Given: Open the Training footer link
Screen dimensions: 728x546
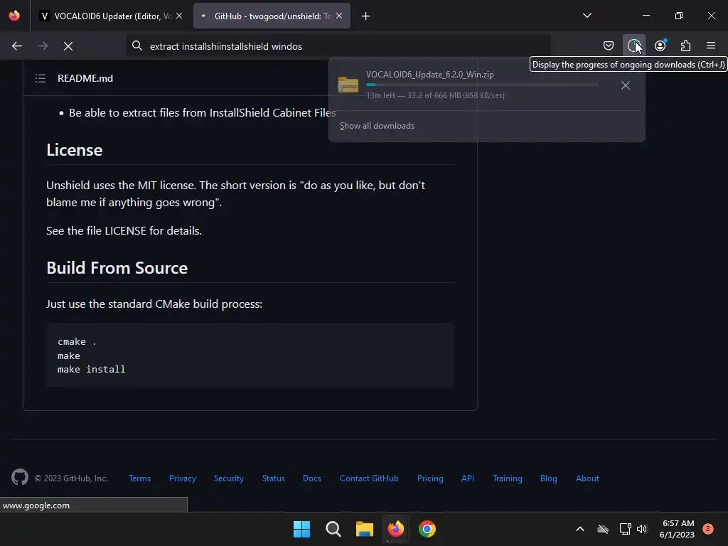Looking at the screenshot, I should tap(508, 478).
